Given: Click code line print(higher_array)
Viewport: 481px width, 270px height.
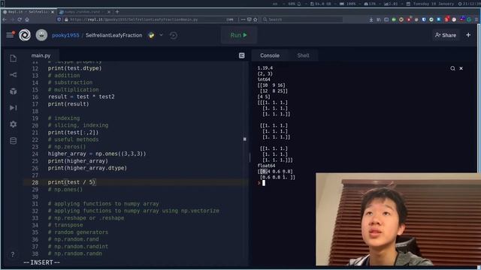Looking at the screenshot, I should [x=78, y=161].
